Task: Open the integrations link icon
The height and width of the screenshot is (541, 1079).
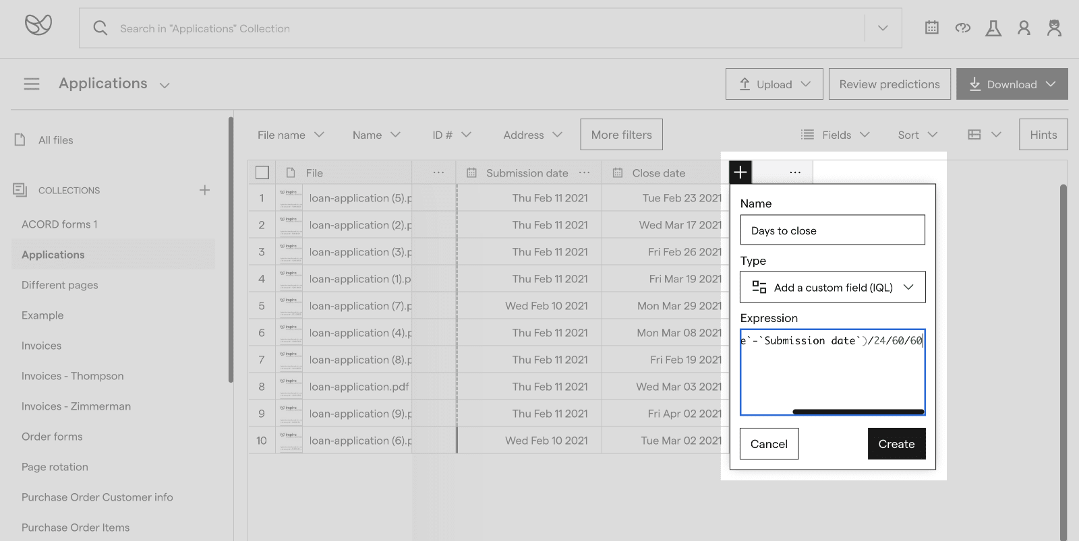Action: [963, 28]
